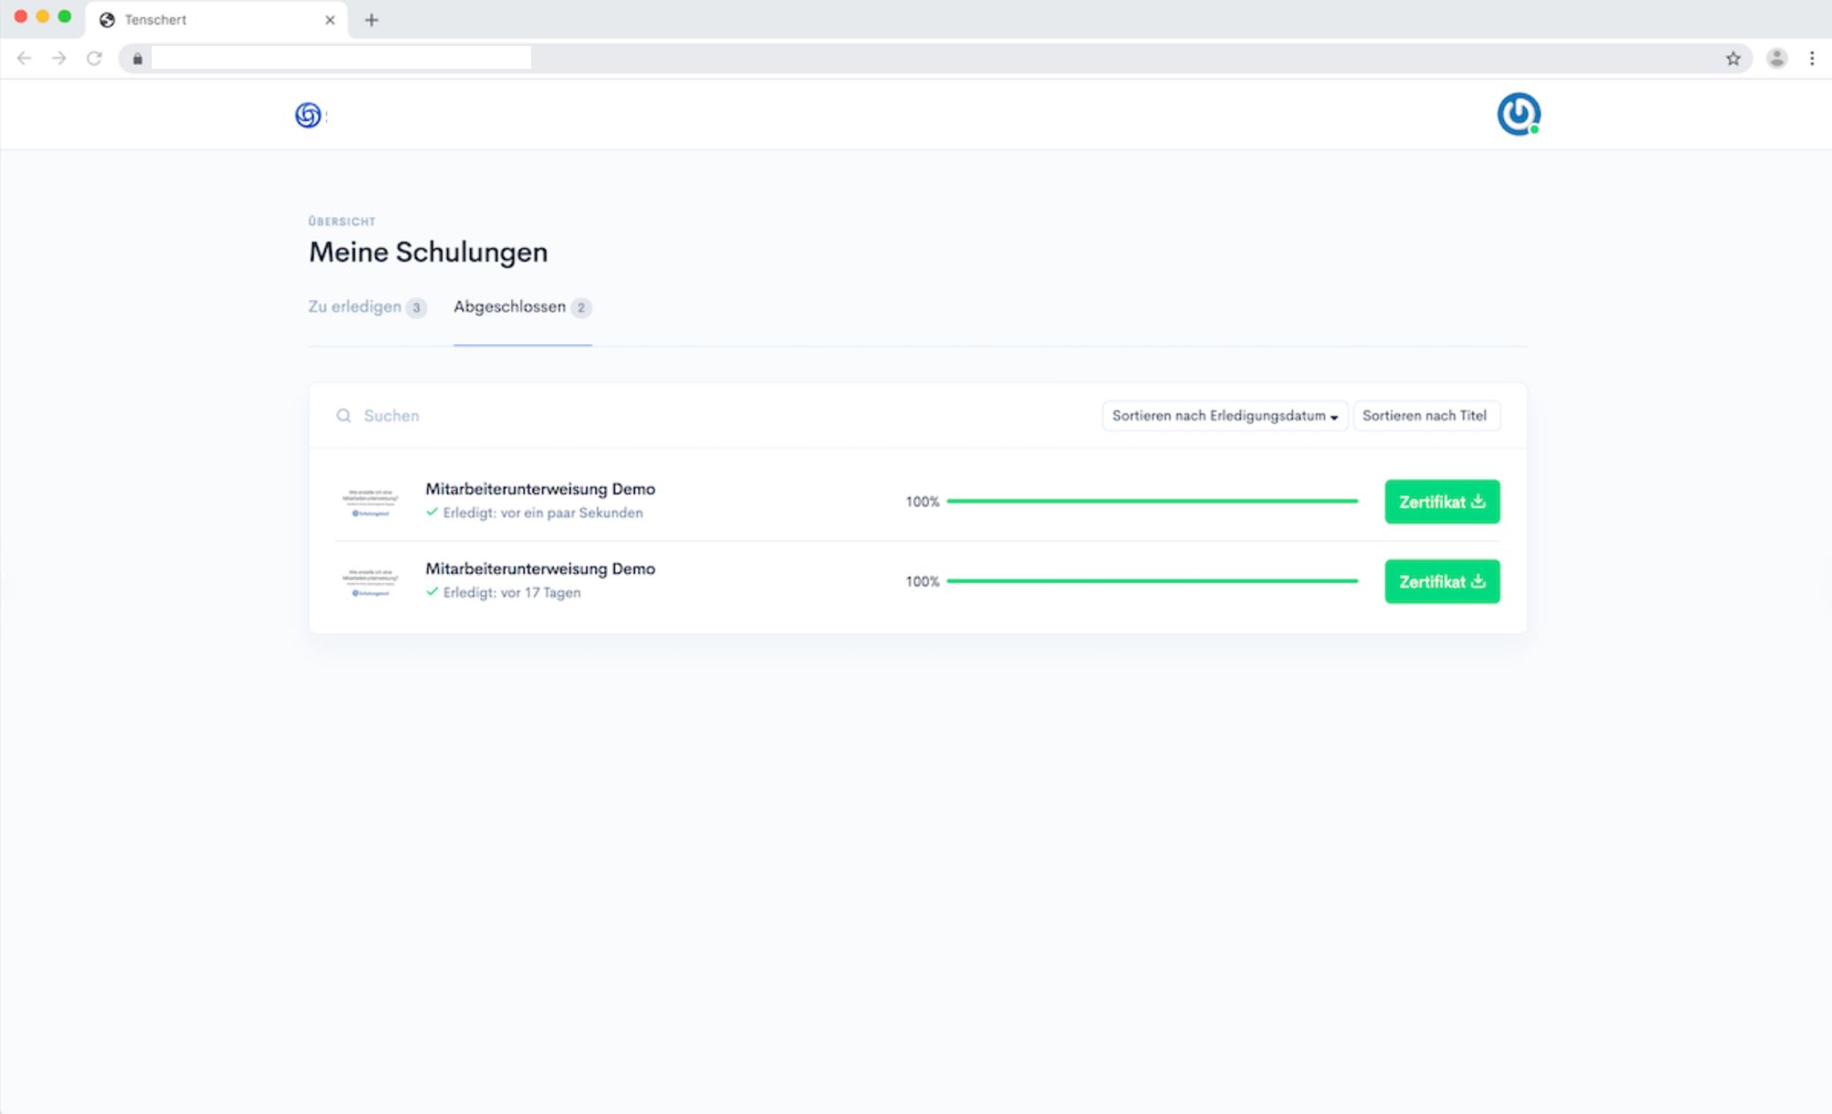Reload the page with refresh icon
The height and width of the screenshot is (1114, 1832).
(94, 58)
